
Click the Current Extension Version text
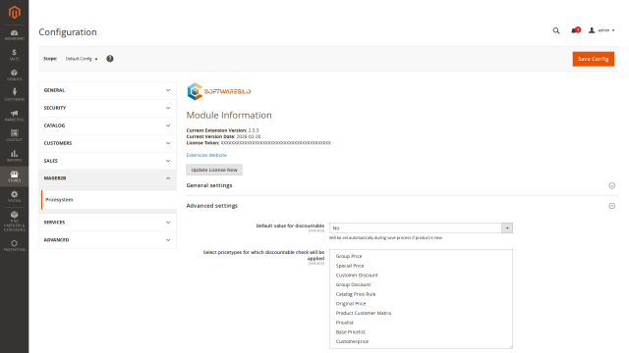[x=222, y=130]
